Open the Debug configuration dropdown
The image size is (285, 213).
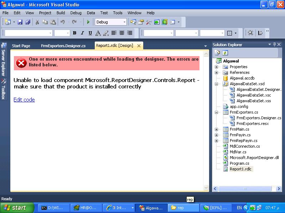click(x=111, y=22)
